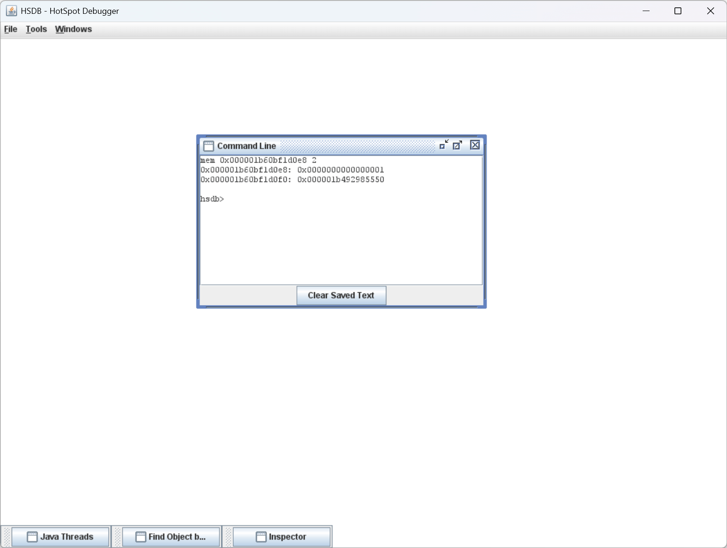
Task: Open the File menu
Action: click(11, 29)
